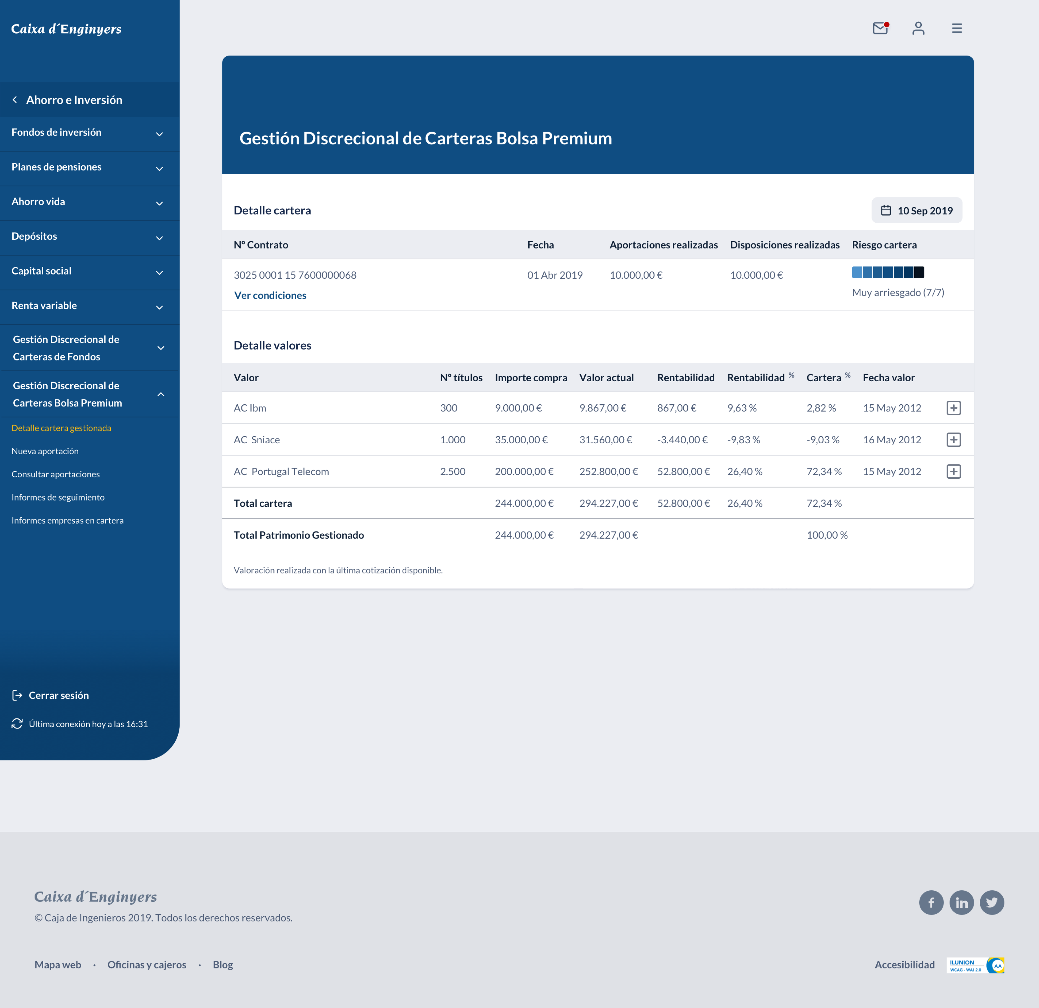Expand Capital social section
Image resolution: width=1039 pixels, height=1008 pixels.
coord(90,273)
